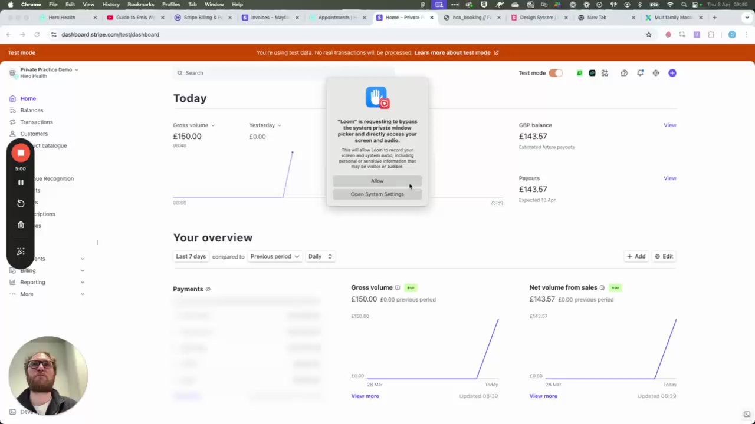Toggle the Test mode switch
Viewport: 755px width, 424px height.
[x=555, y=73]
